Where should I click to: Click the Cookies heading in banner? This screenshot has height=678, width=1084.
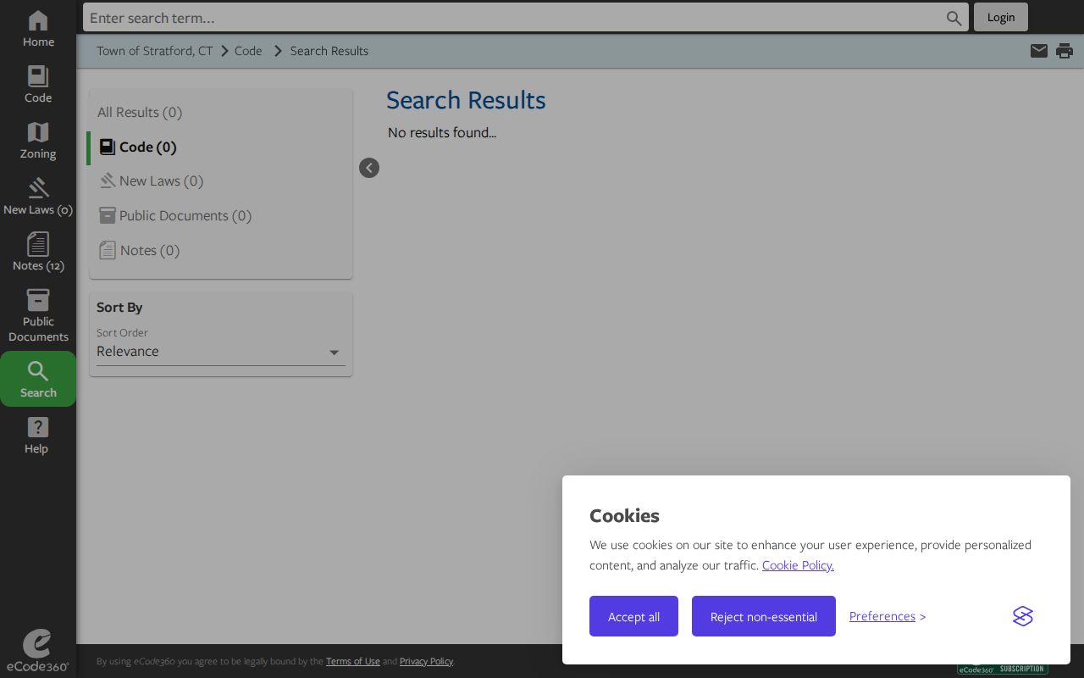pos(624,515)
